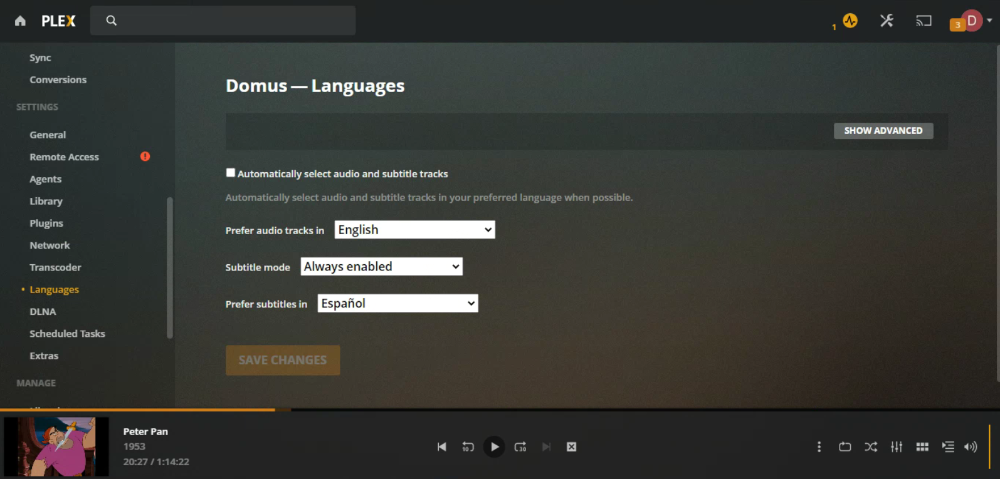Viewport: 1000px width, 479px height.
Task: Open the player more options menu
Action: (819, 447)
